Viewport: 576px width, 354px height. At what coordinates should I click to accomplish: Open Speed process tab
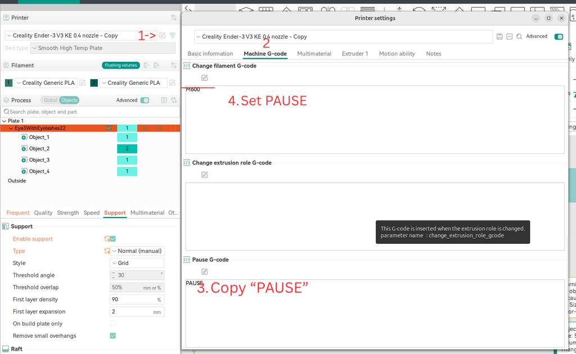click(x=92, y=213)
